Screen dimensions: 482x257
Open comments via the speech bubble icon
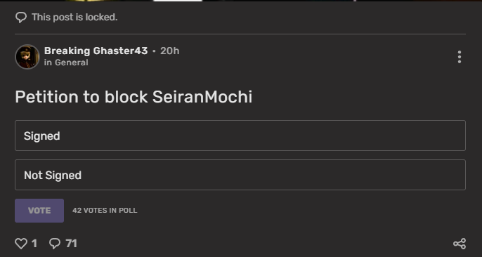pos(55,244)
